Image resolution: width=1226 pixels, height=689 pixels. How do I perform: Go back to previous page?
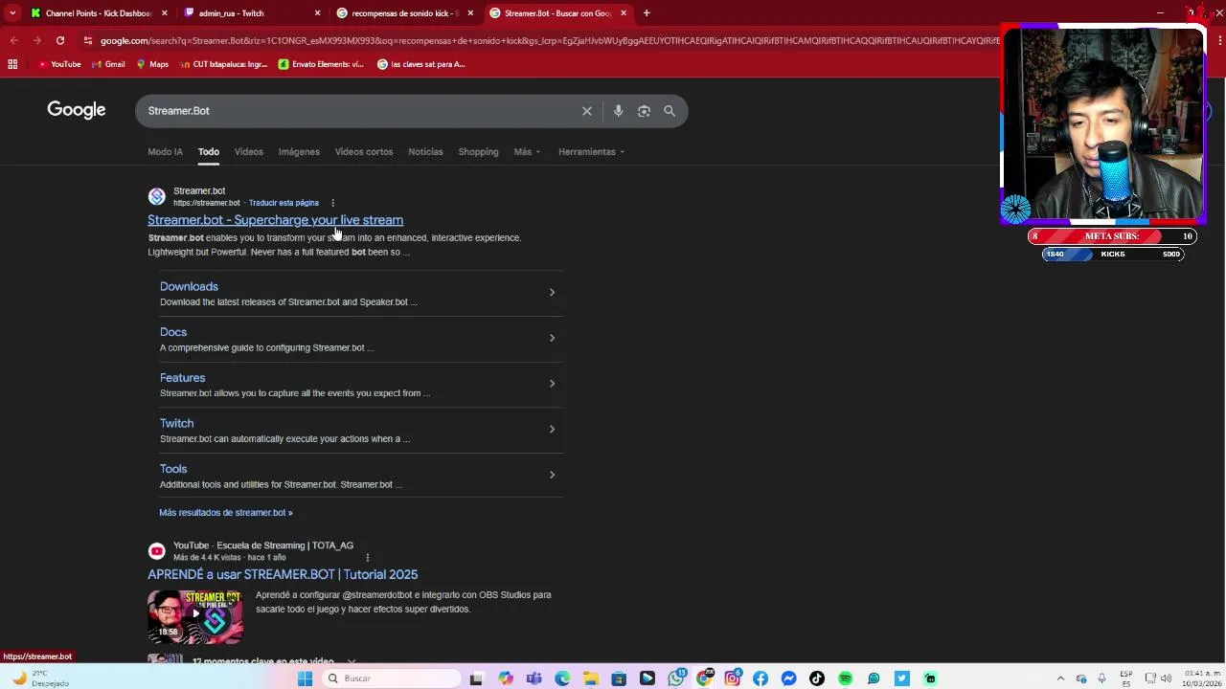[14, 40]
